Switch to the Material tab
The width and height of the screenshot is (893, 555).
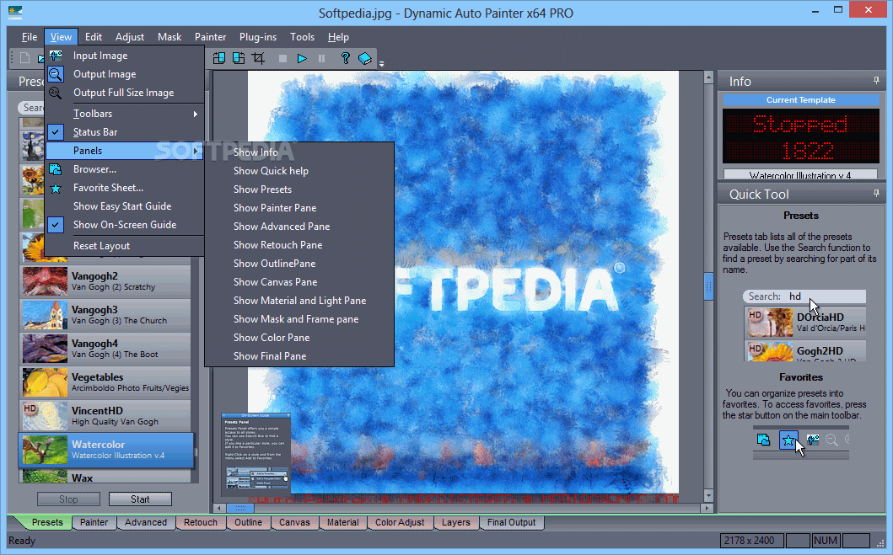point(343,522)
